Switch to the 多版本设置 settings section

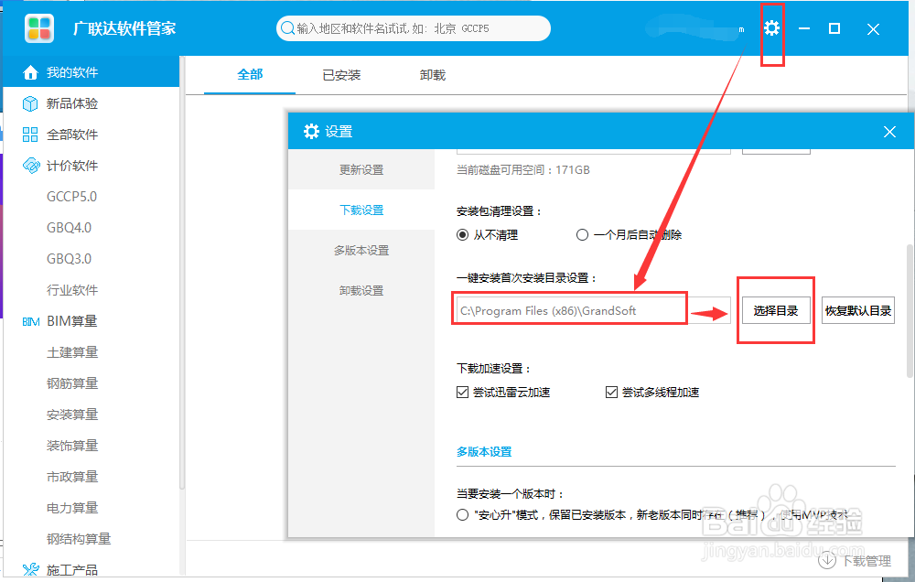click(x=363, y=250)
